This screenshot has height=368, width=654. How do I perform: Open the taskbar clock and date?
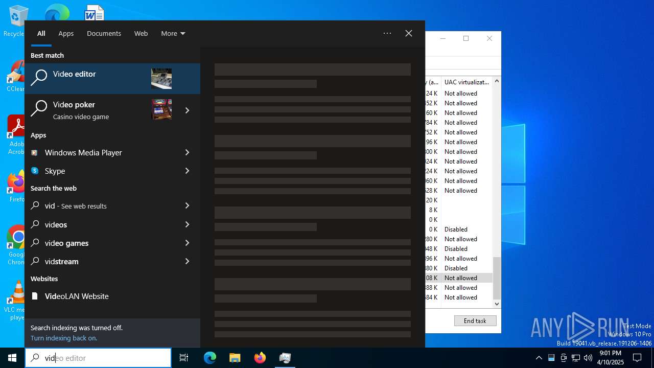[x=611, y=358]
